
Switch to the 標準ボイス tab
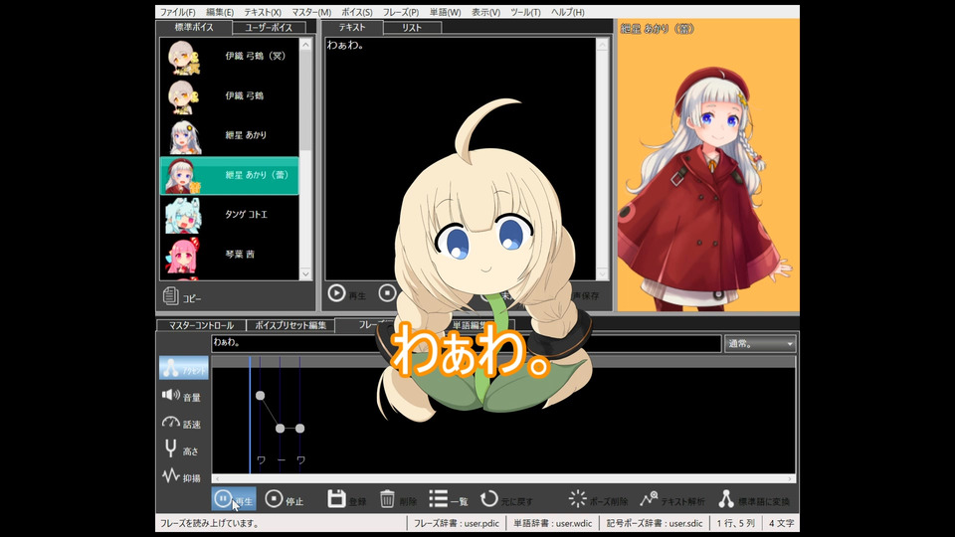point(194,27)
